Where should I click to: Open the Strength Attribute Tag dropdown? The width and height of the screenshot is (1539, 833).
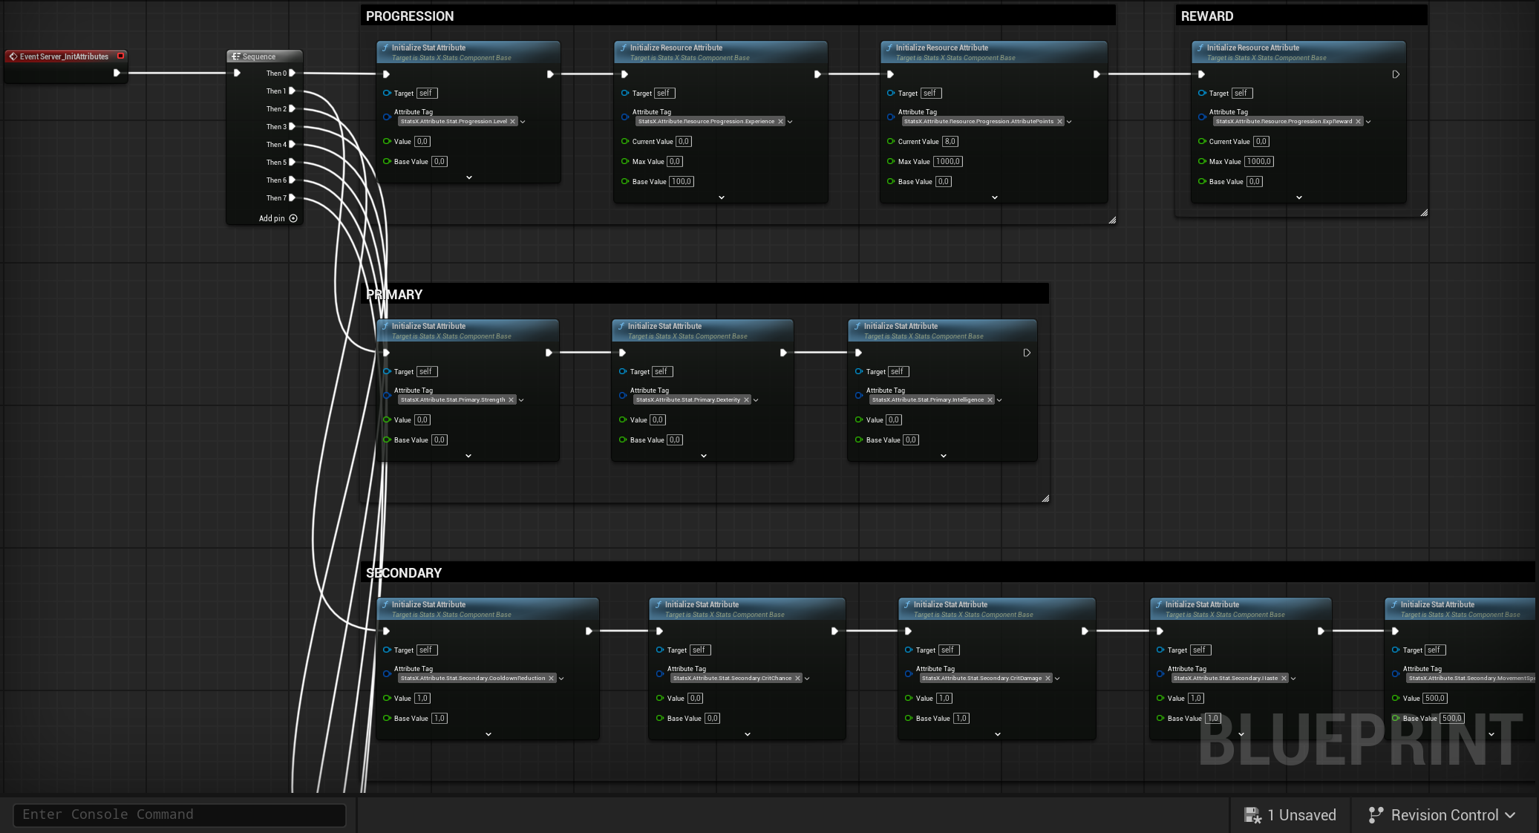coord(521,399)
